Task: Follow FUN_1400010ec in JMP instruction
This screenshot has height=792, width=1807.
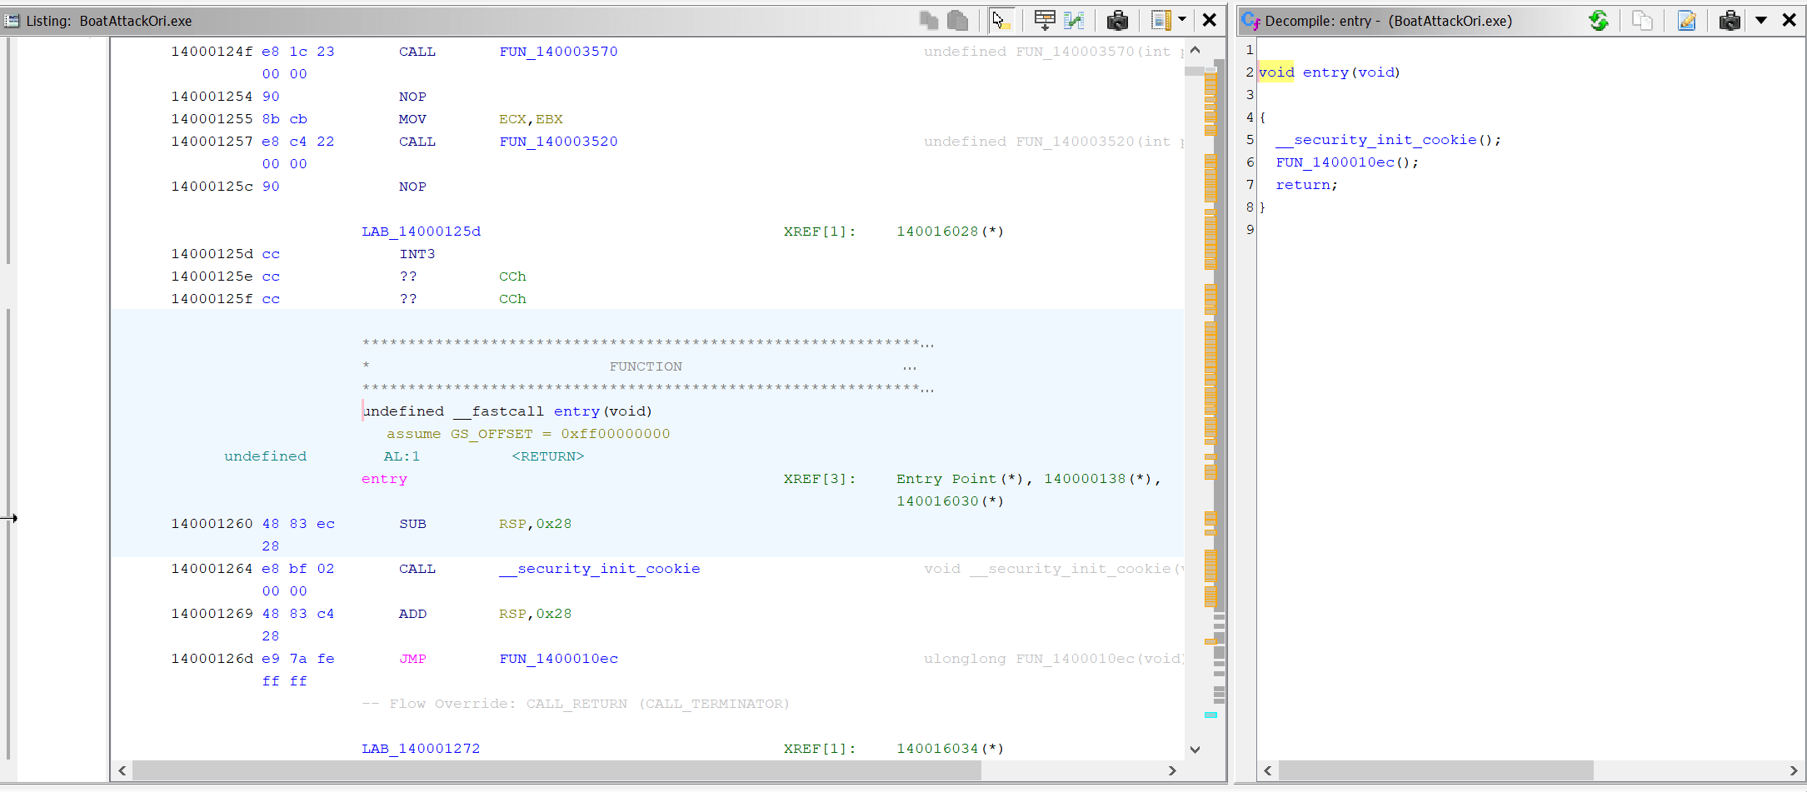Action: coord(558,659)
